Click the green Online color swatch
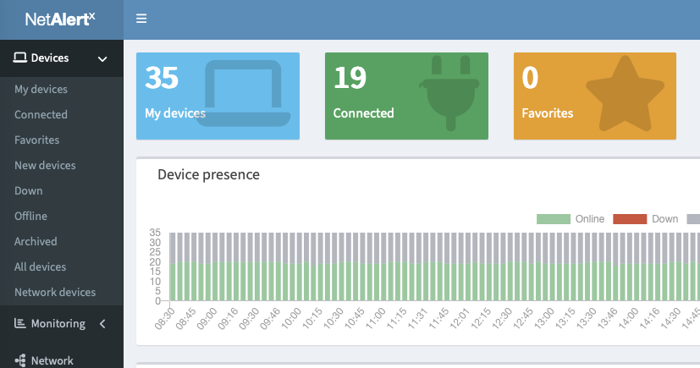The image size is (700, 368). (553, 219)
